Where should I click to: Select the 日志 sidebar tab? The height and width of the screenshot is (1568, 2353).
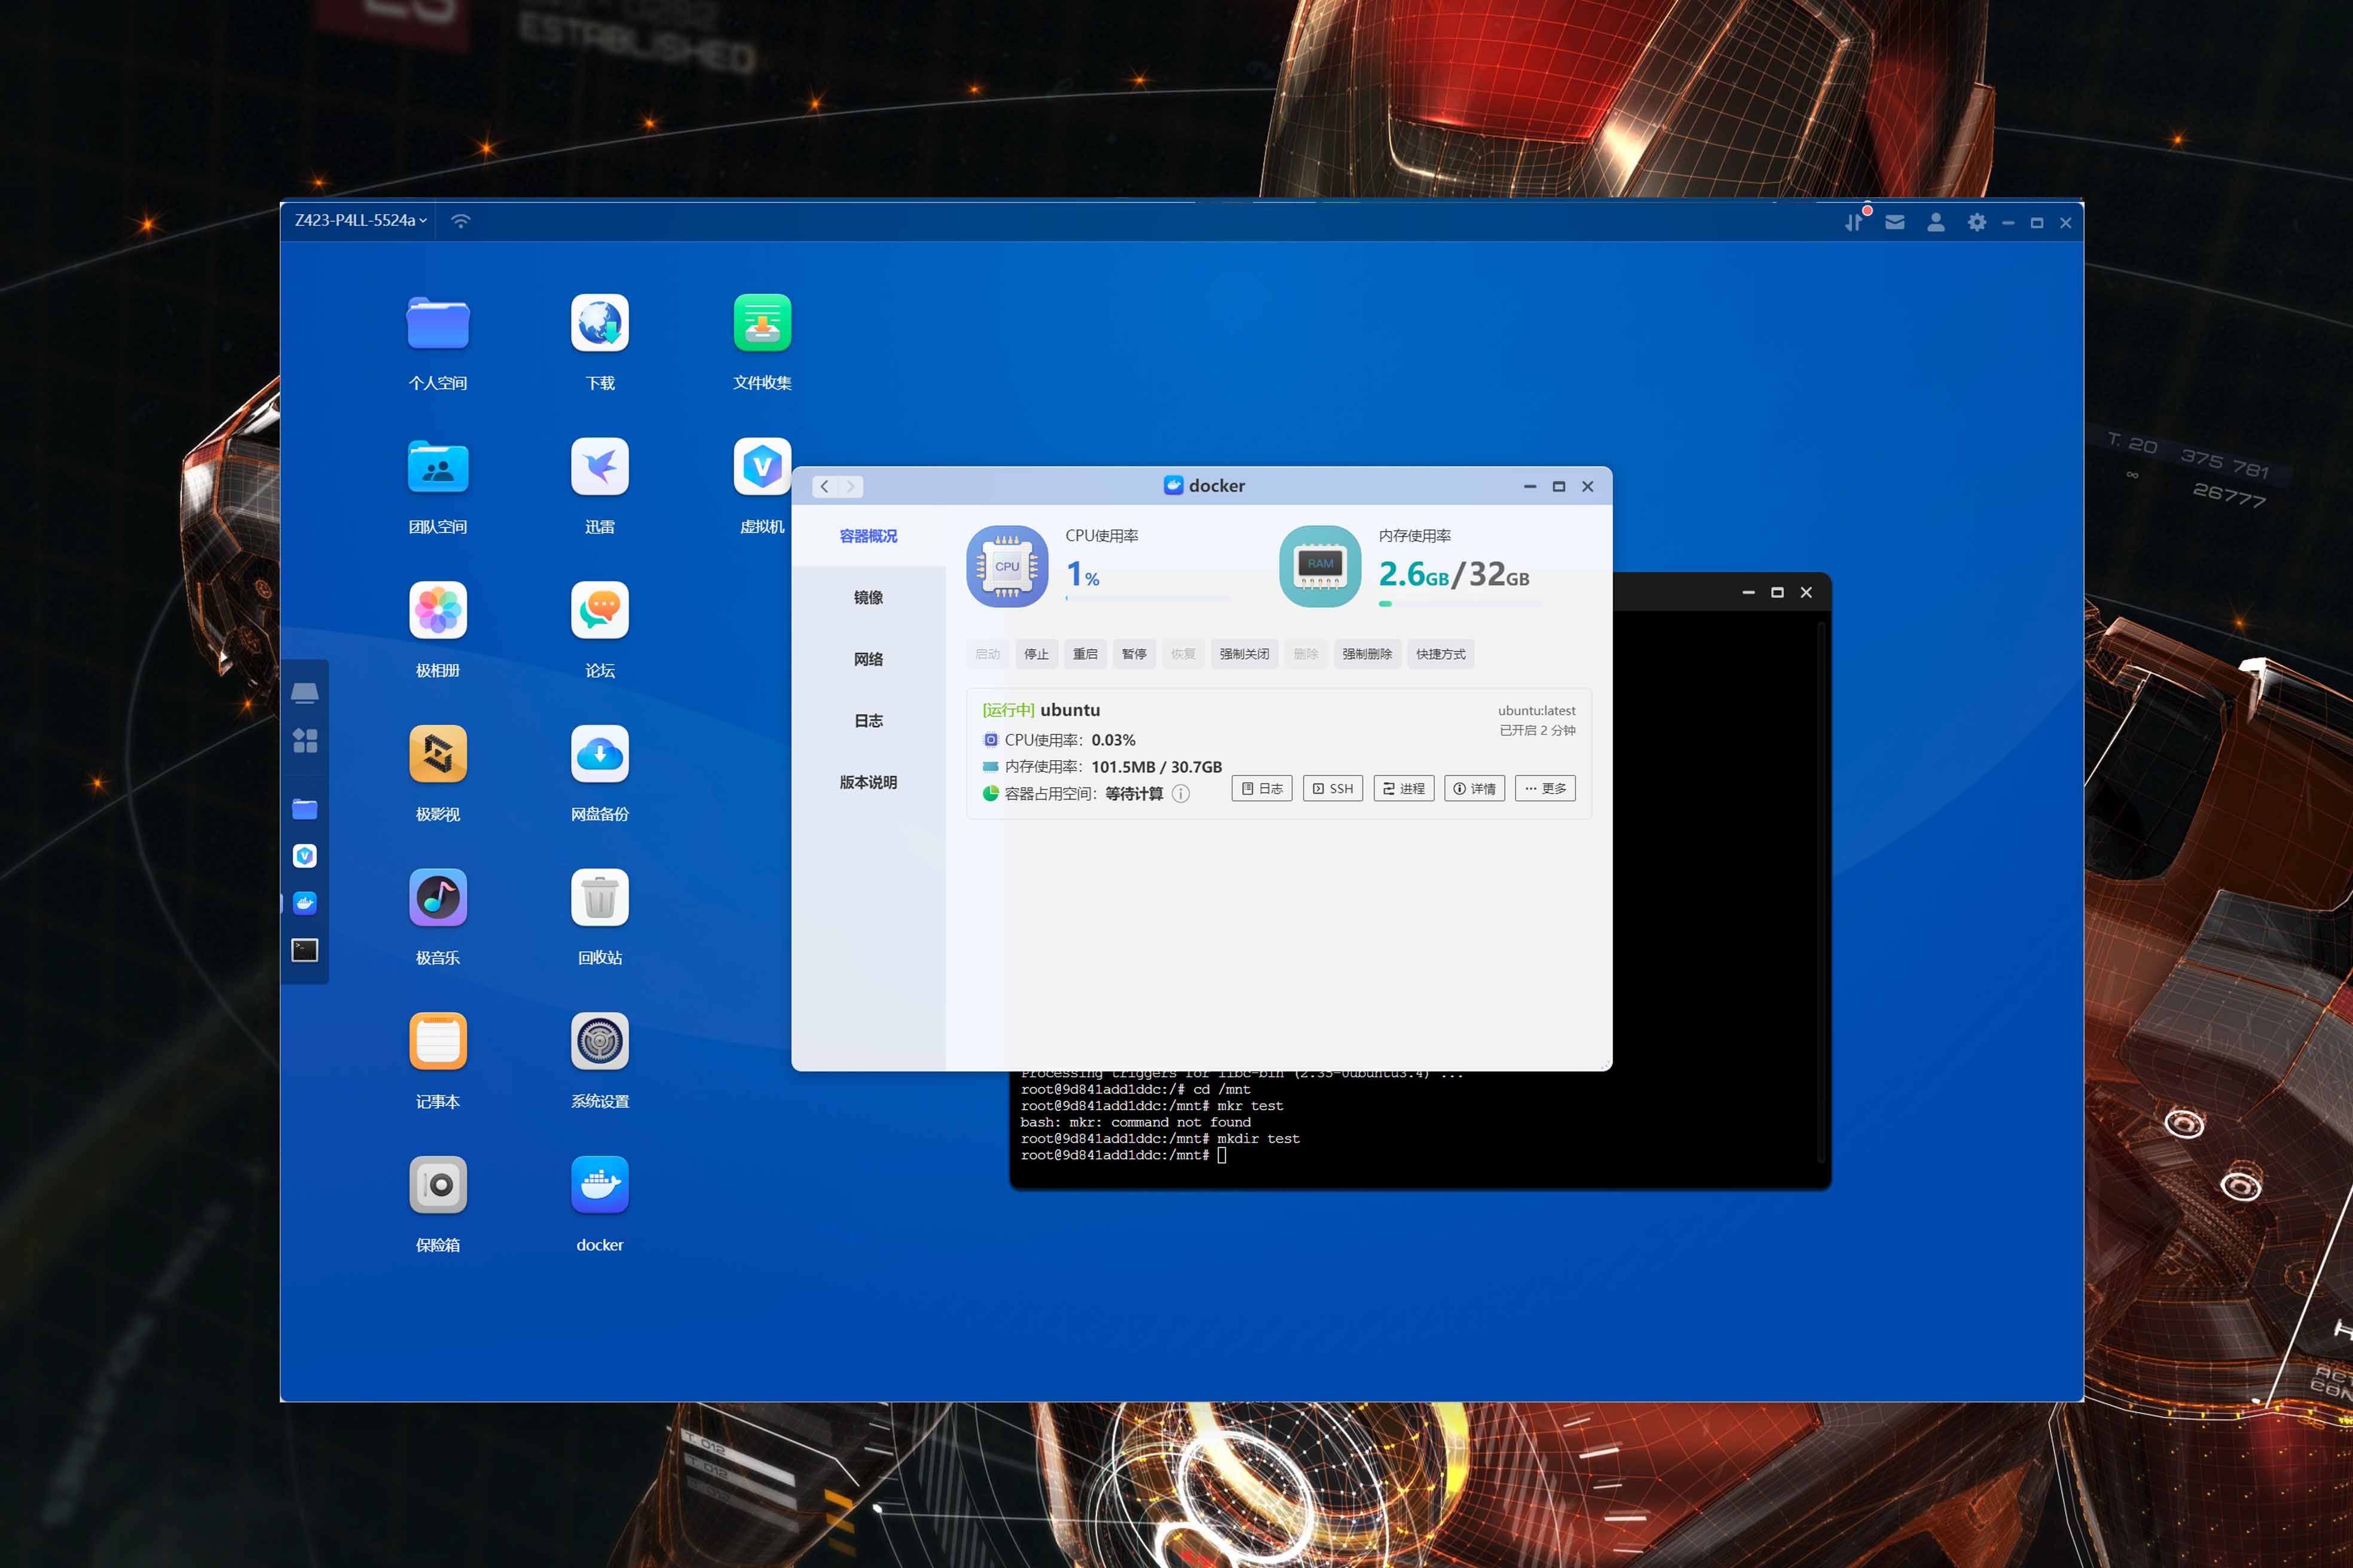click(869, 720)
